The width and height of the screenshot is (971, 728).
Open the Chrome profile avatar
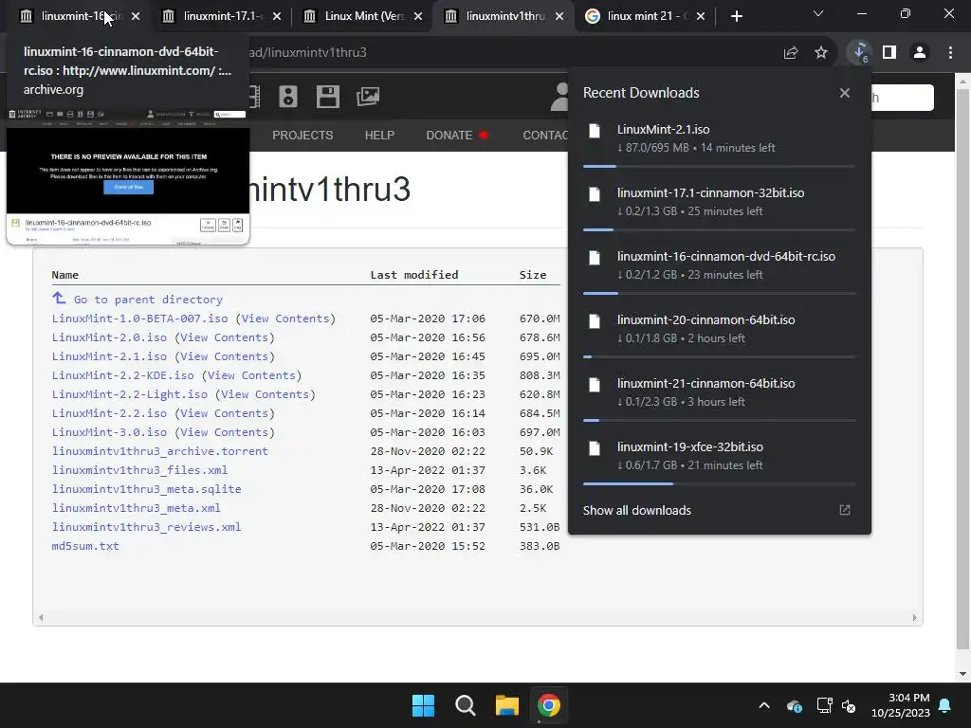point(920,53)
